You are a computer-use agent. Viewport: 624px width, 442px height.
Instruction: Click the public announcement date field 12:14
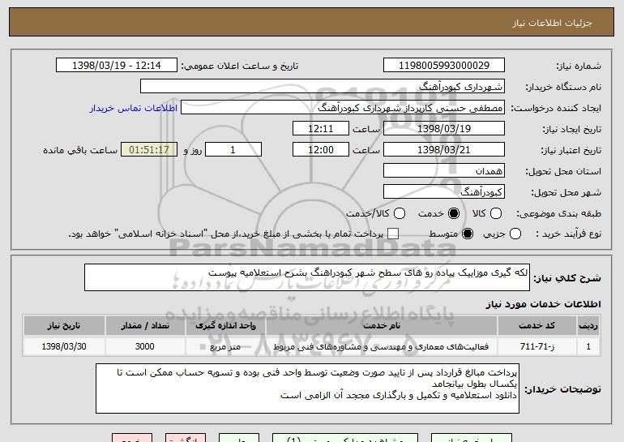click(x=117, y=66)
